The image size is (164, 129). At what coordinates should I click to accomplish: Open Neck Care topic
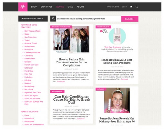[x=29, y=89]
